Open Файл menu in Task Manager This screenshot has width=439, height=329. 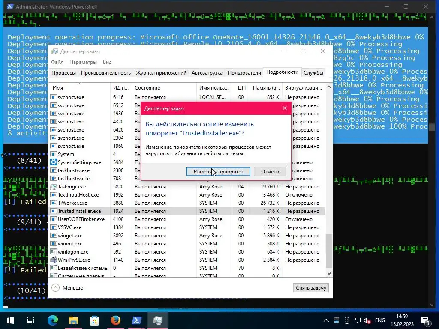pyautogui.click(x=57, y=62)
